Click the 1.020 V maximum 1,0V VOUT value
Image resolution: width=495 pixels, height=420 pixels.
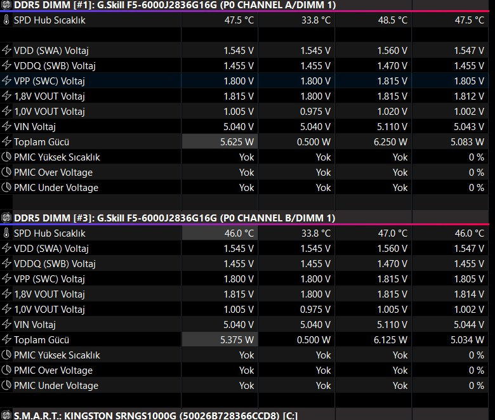(392, 112)
